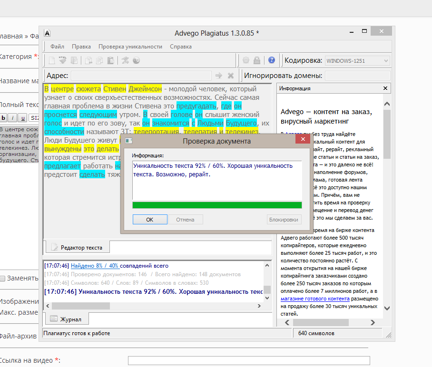The image size is (432, 367).
Task: Click the Информация panel scroll up arrow
Action: (387, 104)
